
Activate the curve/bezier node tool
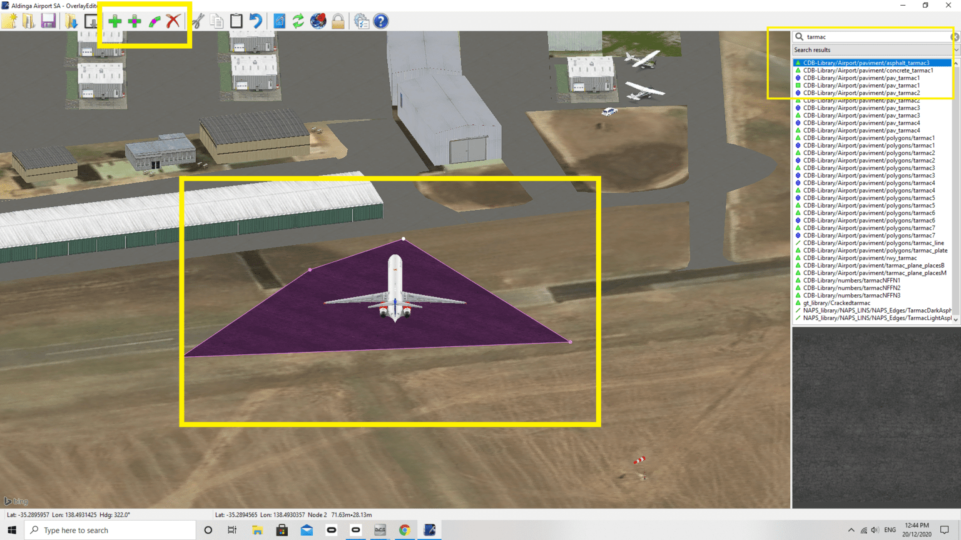(154, 21)
